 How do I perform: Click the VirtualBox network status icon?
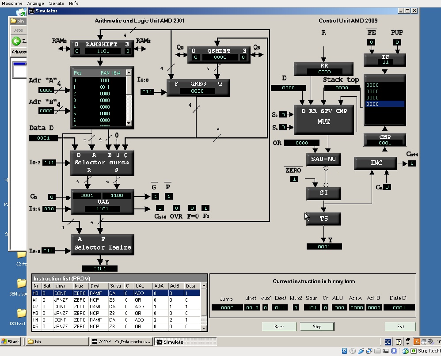coord(369,351)
